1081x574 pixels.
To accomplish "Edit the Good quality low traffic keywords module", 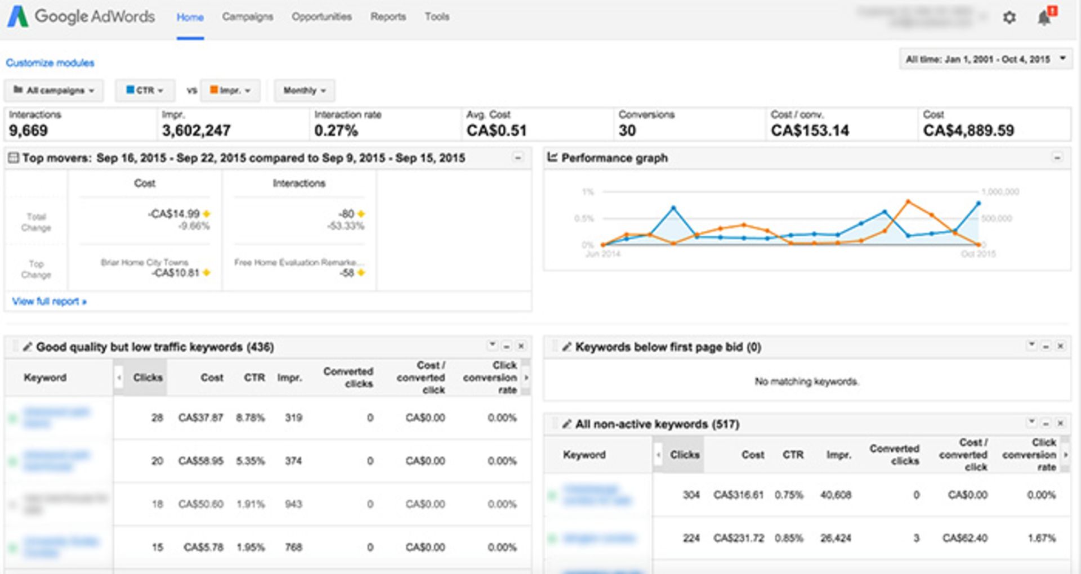I will 27,347.
